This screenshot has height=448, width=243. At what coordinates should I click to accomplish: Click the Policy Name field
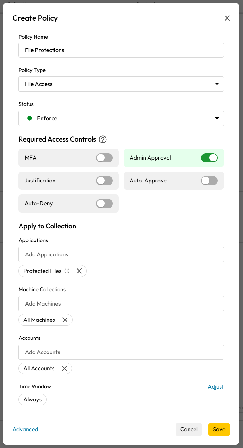click(x=121, y=50)
